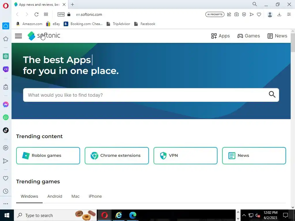Viewport: 295px width, 221px height.
Task: Open the Speed Dial start page grid
Action: pos(46,14)
